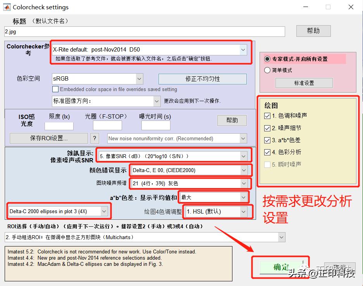Select 简单模式 radio button
Image resolution: width=363 pixels, height=286 pixels.
267,70
